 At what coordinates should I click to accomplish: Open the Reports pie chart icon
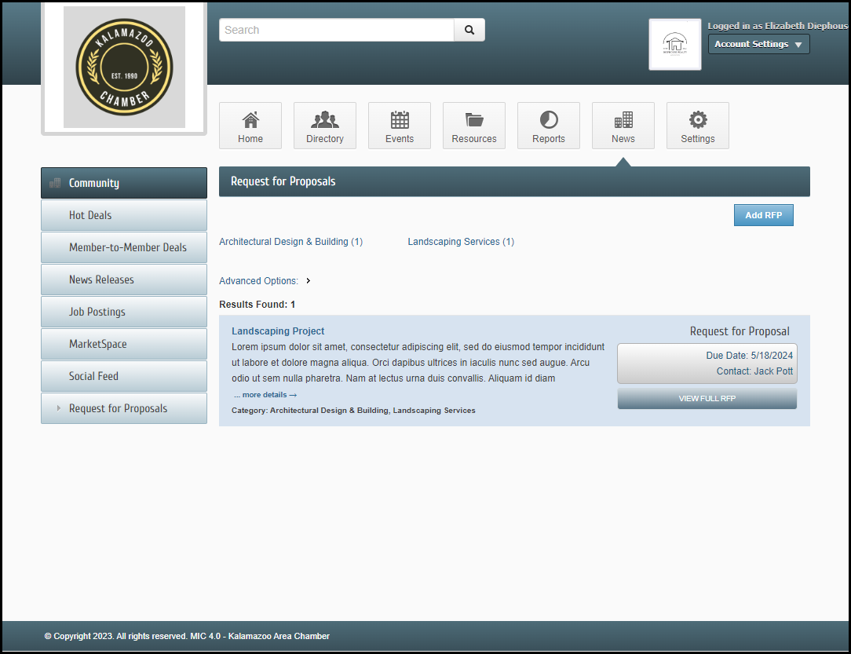point(549,120)
